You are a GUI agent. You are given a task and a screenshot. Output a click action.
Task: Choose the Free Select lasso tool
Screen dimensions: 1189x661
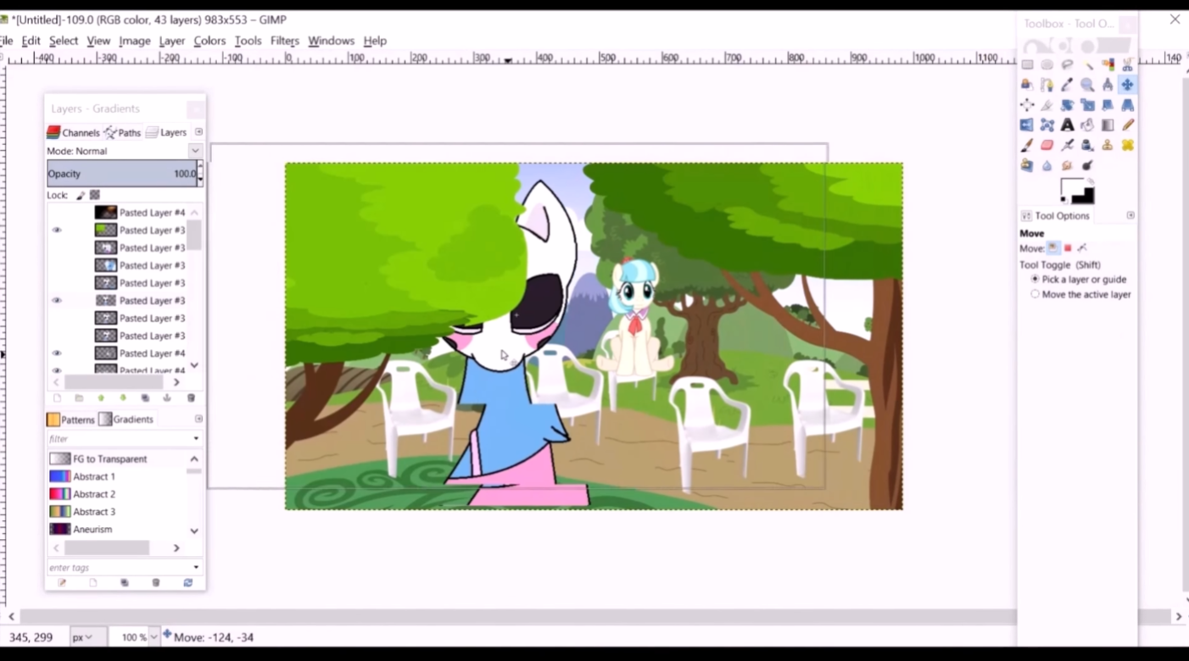tap(1068, 64)
